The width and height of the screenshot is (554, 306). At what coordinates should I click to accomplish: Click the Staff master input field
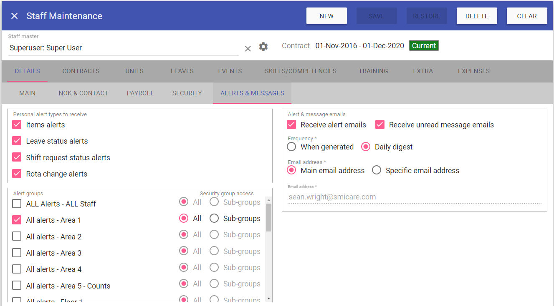coord(123,48)
